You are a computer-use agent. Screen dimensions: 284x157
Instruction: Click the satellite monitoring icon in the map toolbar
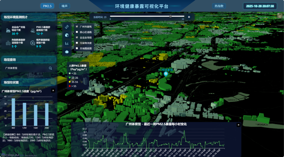tap(67, 27)
